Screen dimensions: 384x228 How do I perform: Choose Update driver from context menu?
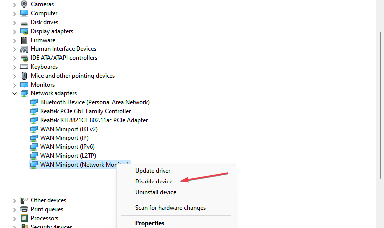tap(153, 171)
